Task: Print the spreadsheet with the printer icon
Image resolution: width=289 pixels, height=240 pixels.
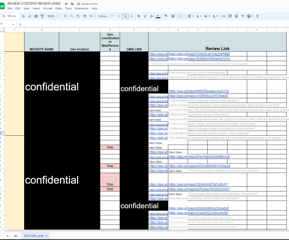Action: (x=36, y=16)
